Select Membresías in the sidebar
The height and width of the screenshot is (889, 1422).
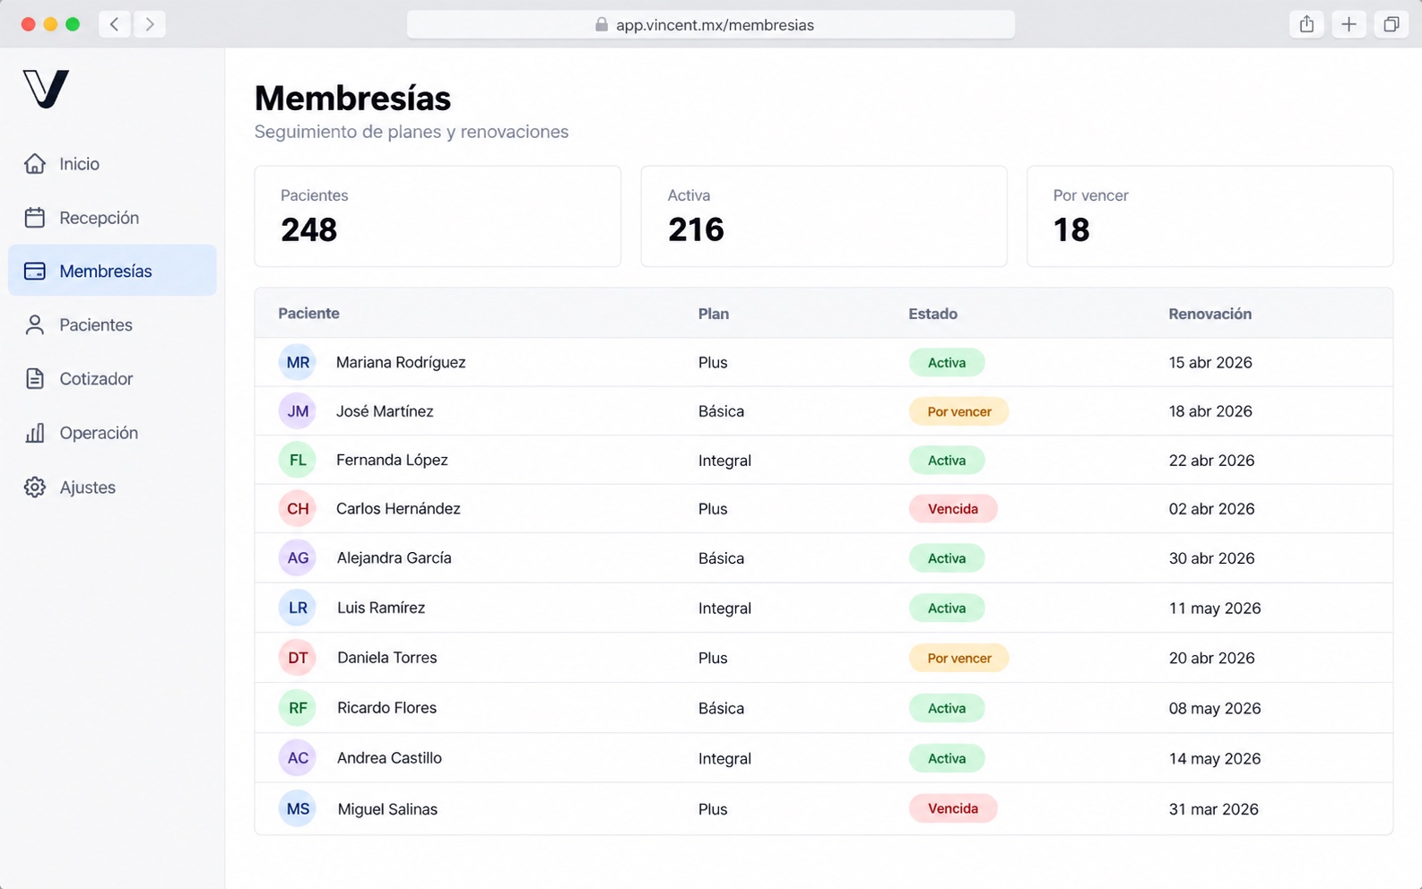[x=112, y=271]
